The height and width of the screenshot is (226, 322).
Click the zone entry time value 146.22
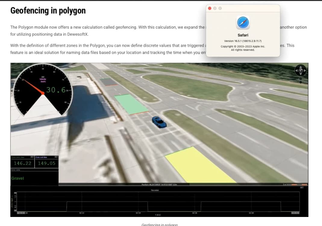tap(23, 163)
